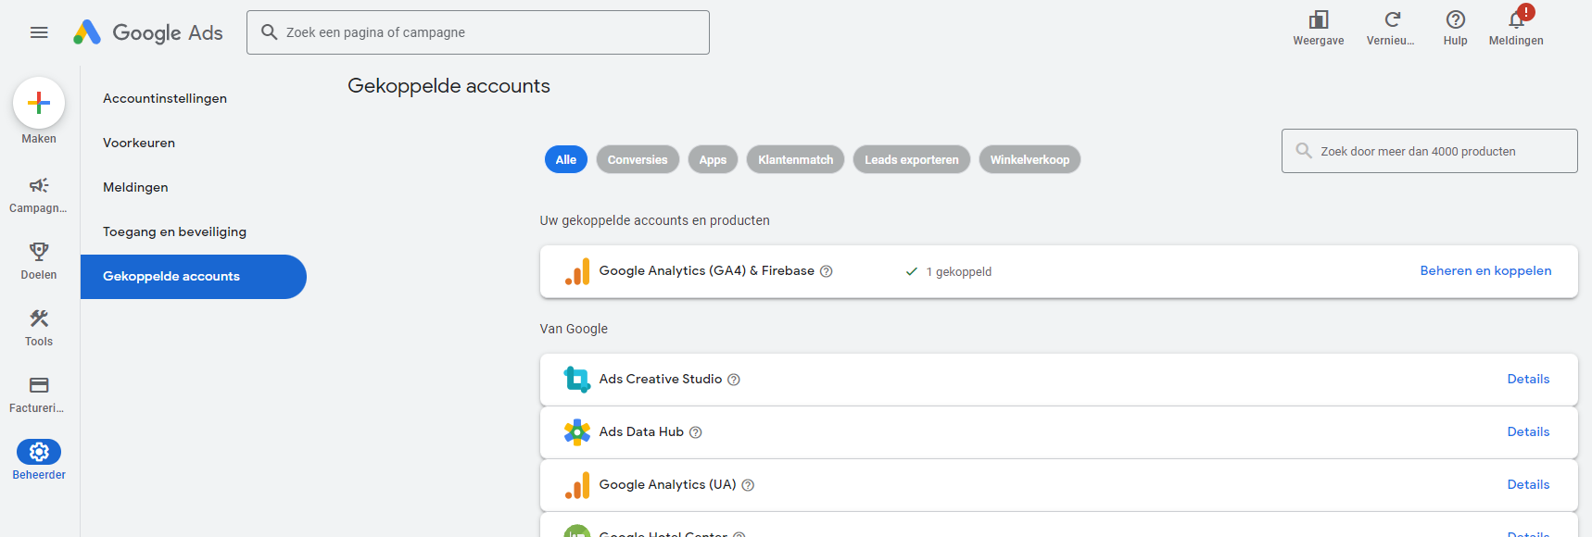The width and height of the screenshot is (1592, 537).
Task: Select the Beheerder gear icon
Action: (x=39, y=452)
